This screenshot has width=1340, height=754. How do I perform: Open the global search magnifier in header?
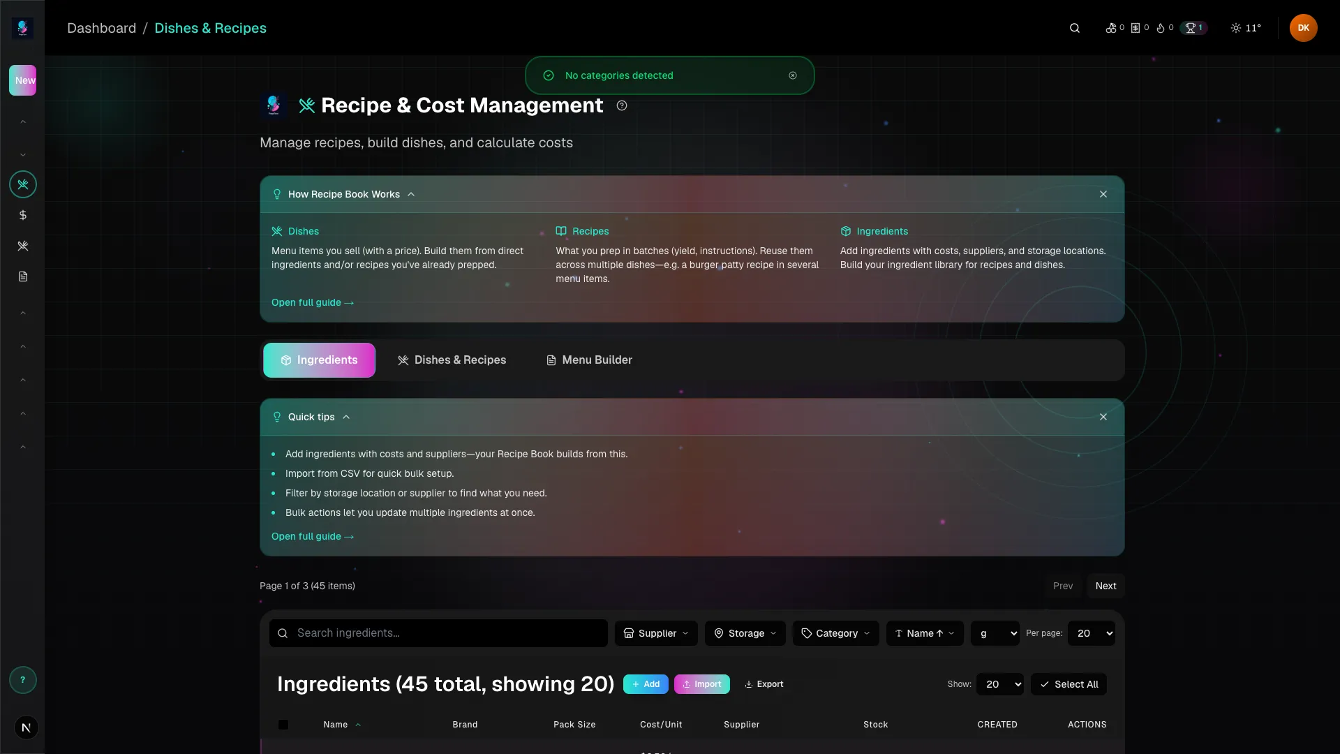pos(1075,28)
